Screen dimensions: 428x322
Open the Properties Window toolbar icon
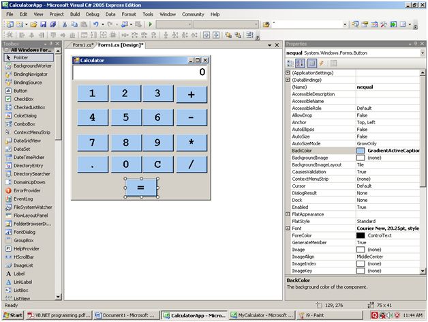(365, 25)
